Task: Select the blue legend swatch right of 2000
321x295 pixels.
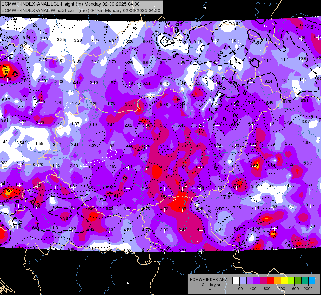Action: pos(312,281)
